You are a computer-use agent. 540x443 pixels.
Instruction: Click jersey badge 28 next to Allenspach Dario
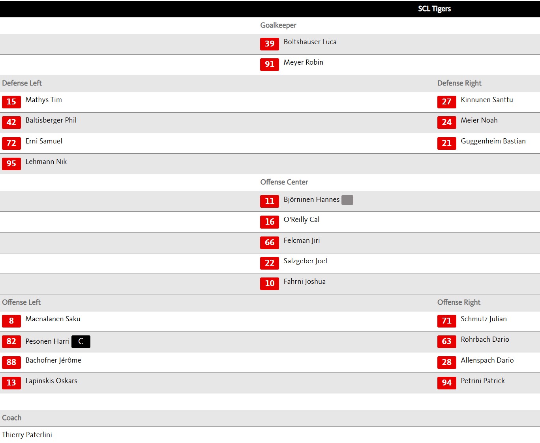(447, 362)
